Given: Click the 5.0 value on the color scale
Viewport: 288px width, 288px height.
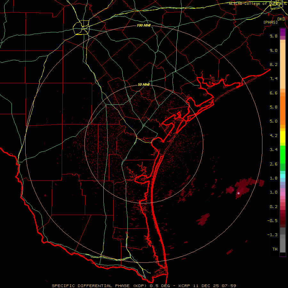Looking at the screenshot, I should (x=274, y=121).
